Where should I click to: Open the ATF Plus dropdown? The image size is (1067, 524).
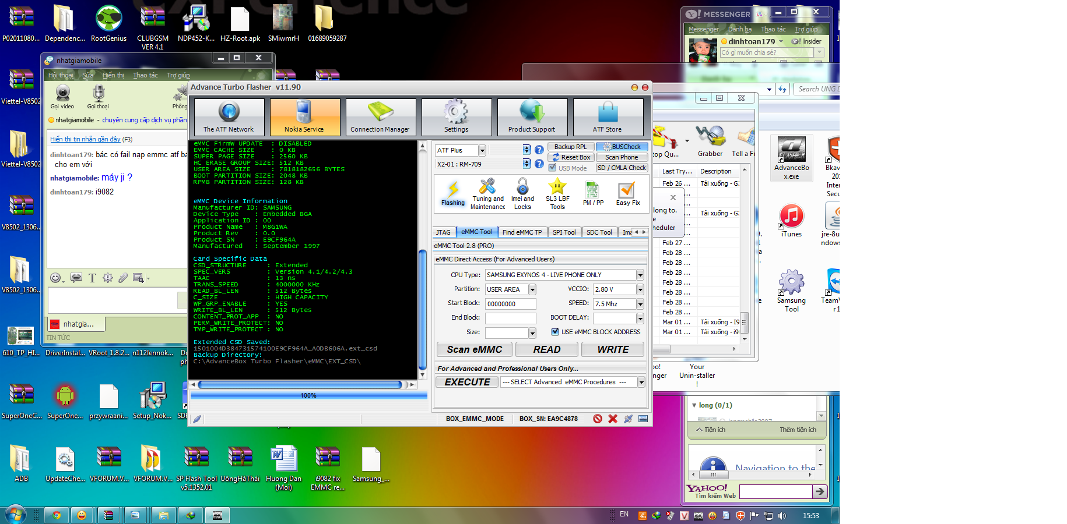(482, 150)
